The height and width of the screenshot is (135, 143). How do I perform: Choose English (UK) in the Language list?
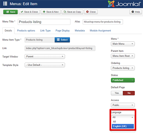click(123, 126)
